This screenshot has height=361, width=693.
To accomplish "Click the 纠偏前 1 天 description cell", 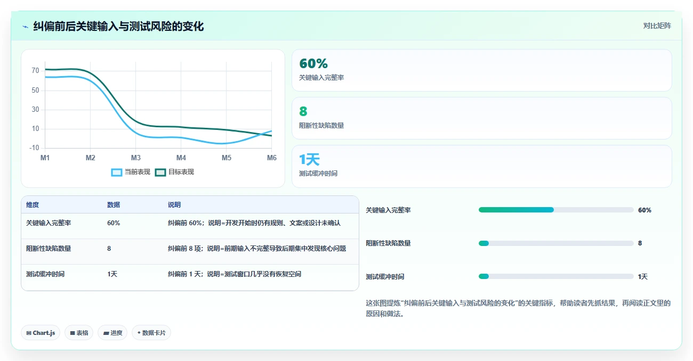I will click(235, 274).
